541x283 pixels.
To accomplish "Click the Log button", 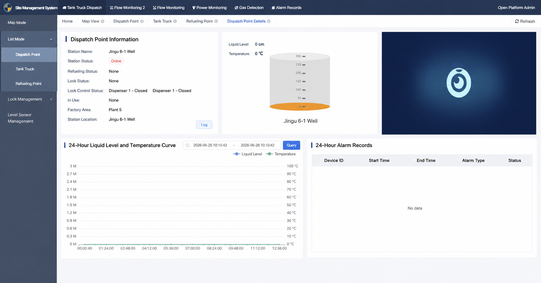I will coord(204,125).
